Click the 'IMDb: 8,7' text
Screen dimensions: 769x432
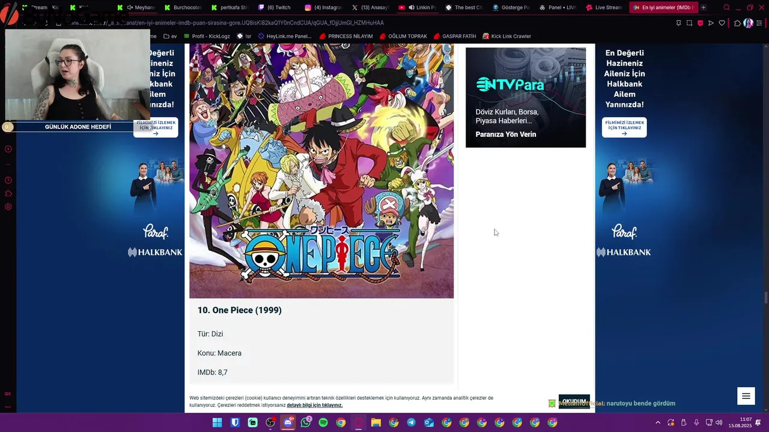coord(212,373)
